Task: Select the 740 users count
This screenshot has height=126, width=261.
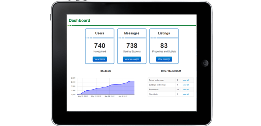Action: coord(100,46)
